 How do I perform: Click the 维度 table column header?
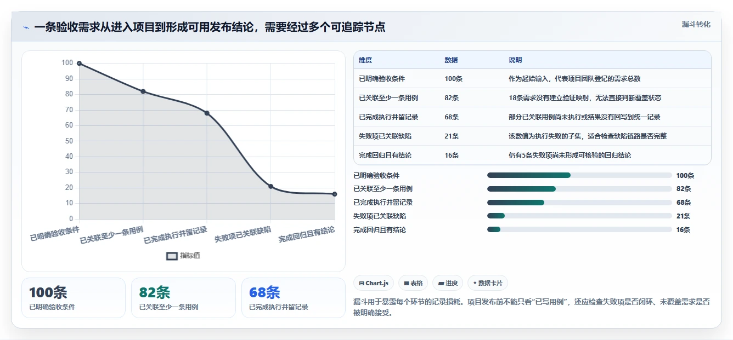click(x=365, y=60)
